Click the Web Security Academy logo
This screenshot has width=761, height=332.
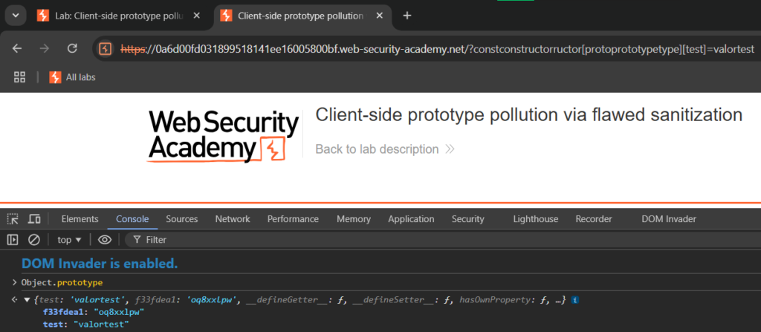(222, 136)
